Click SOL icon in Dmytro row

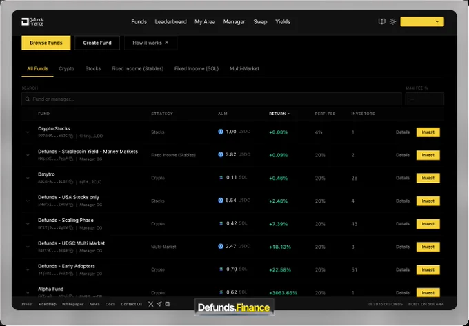(221, 178)
